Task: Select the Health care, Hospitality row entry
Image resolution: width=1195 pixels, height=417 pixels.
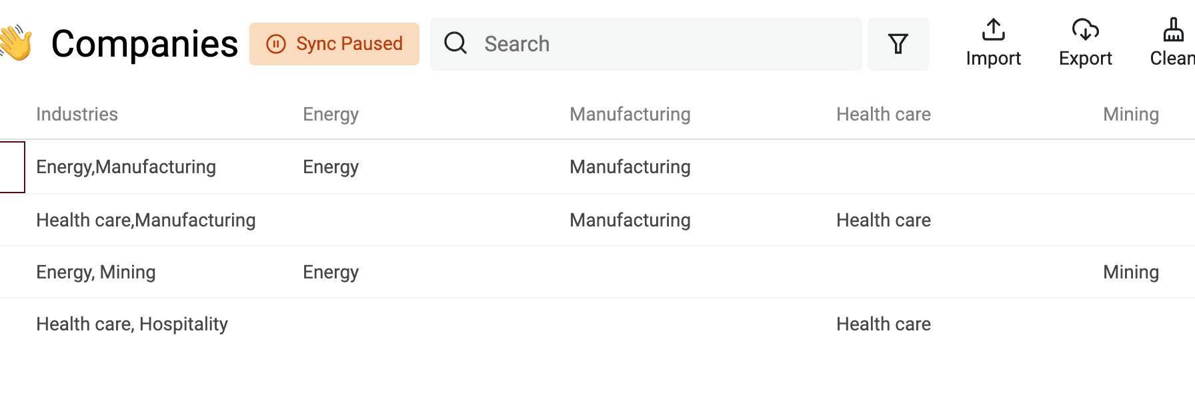Action: click(x=131, y=324)
